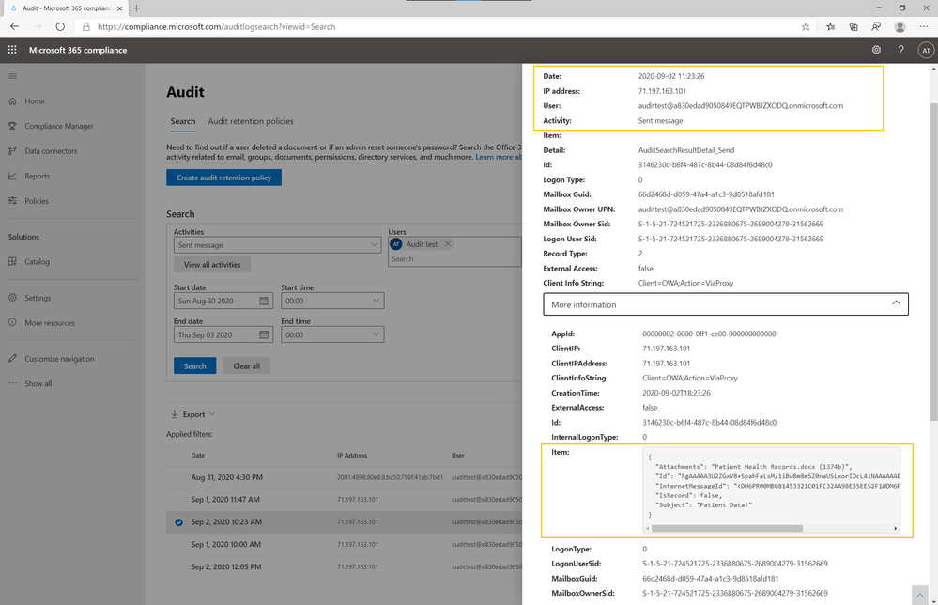The image size is (938, 605).
Task: Click the Start date field
Action: coord(223,301)
